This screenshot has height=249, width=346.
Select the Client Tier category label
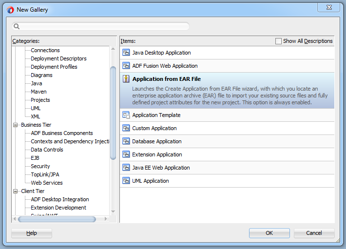pyautogui.click(x=33, y=191)
